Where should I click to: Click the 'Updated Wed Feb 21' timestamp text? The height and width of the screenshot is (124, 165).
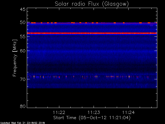click(x=22, y=123)
